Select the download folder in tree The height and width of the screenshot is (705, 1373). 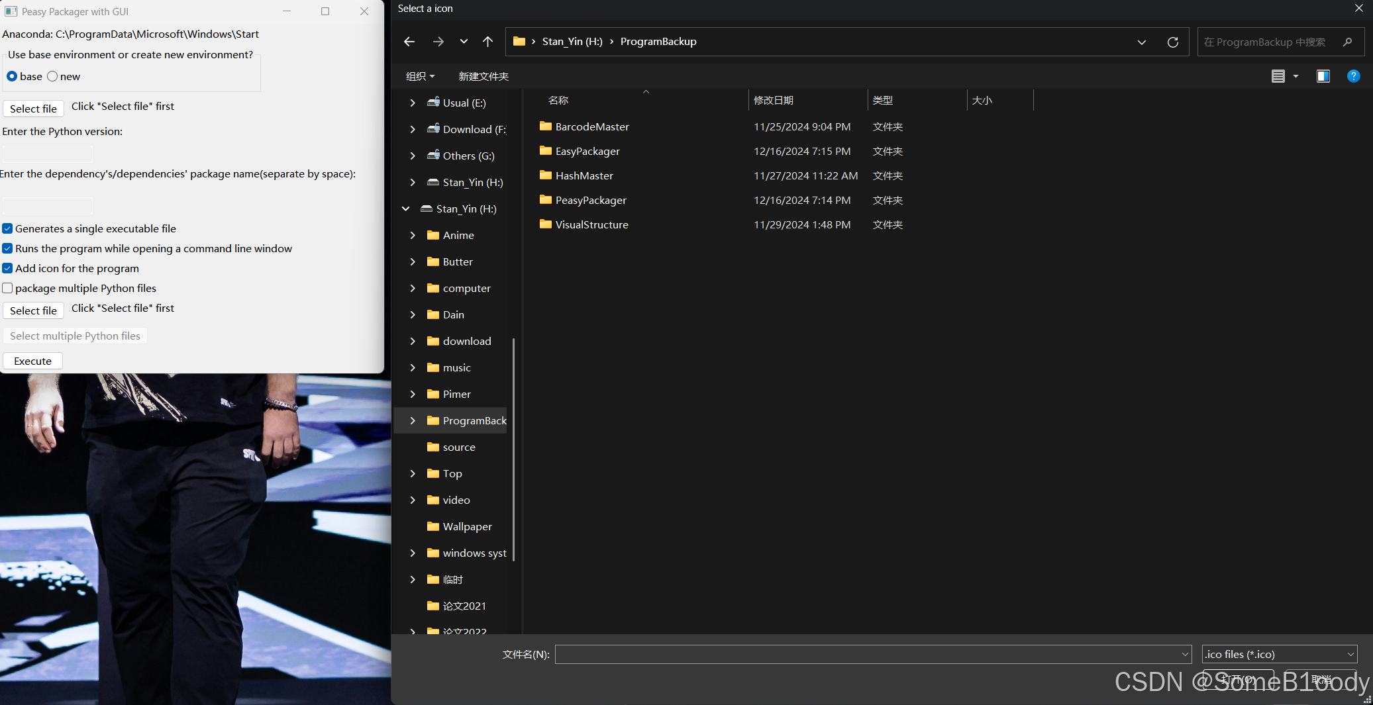click(459, 341)
